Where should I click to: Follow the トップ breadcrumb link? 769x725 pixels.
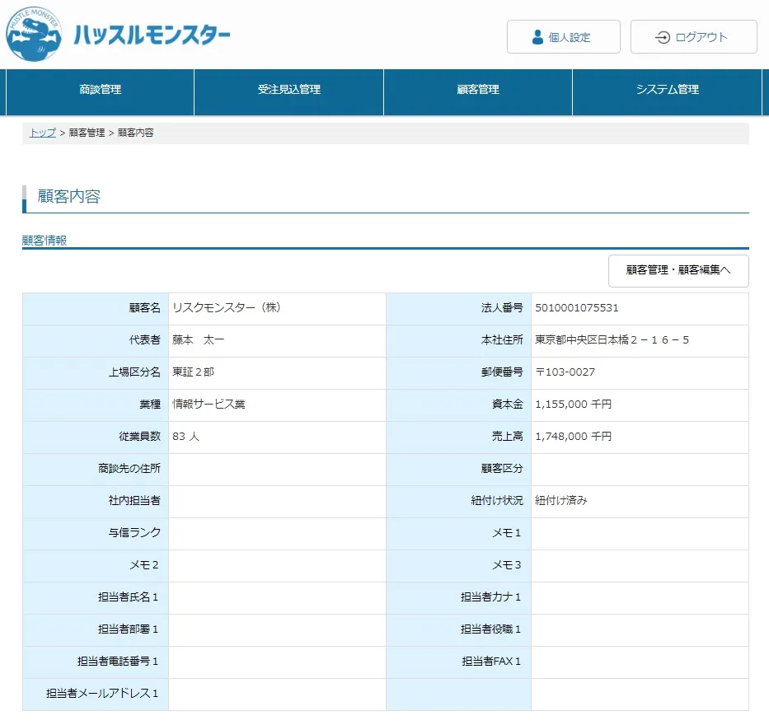pyautogui.click(x=43, y=133)
